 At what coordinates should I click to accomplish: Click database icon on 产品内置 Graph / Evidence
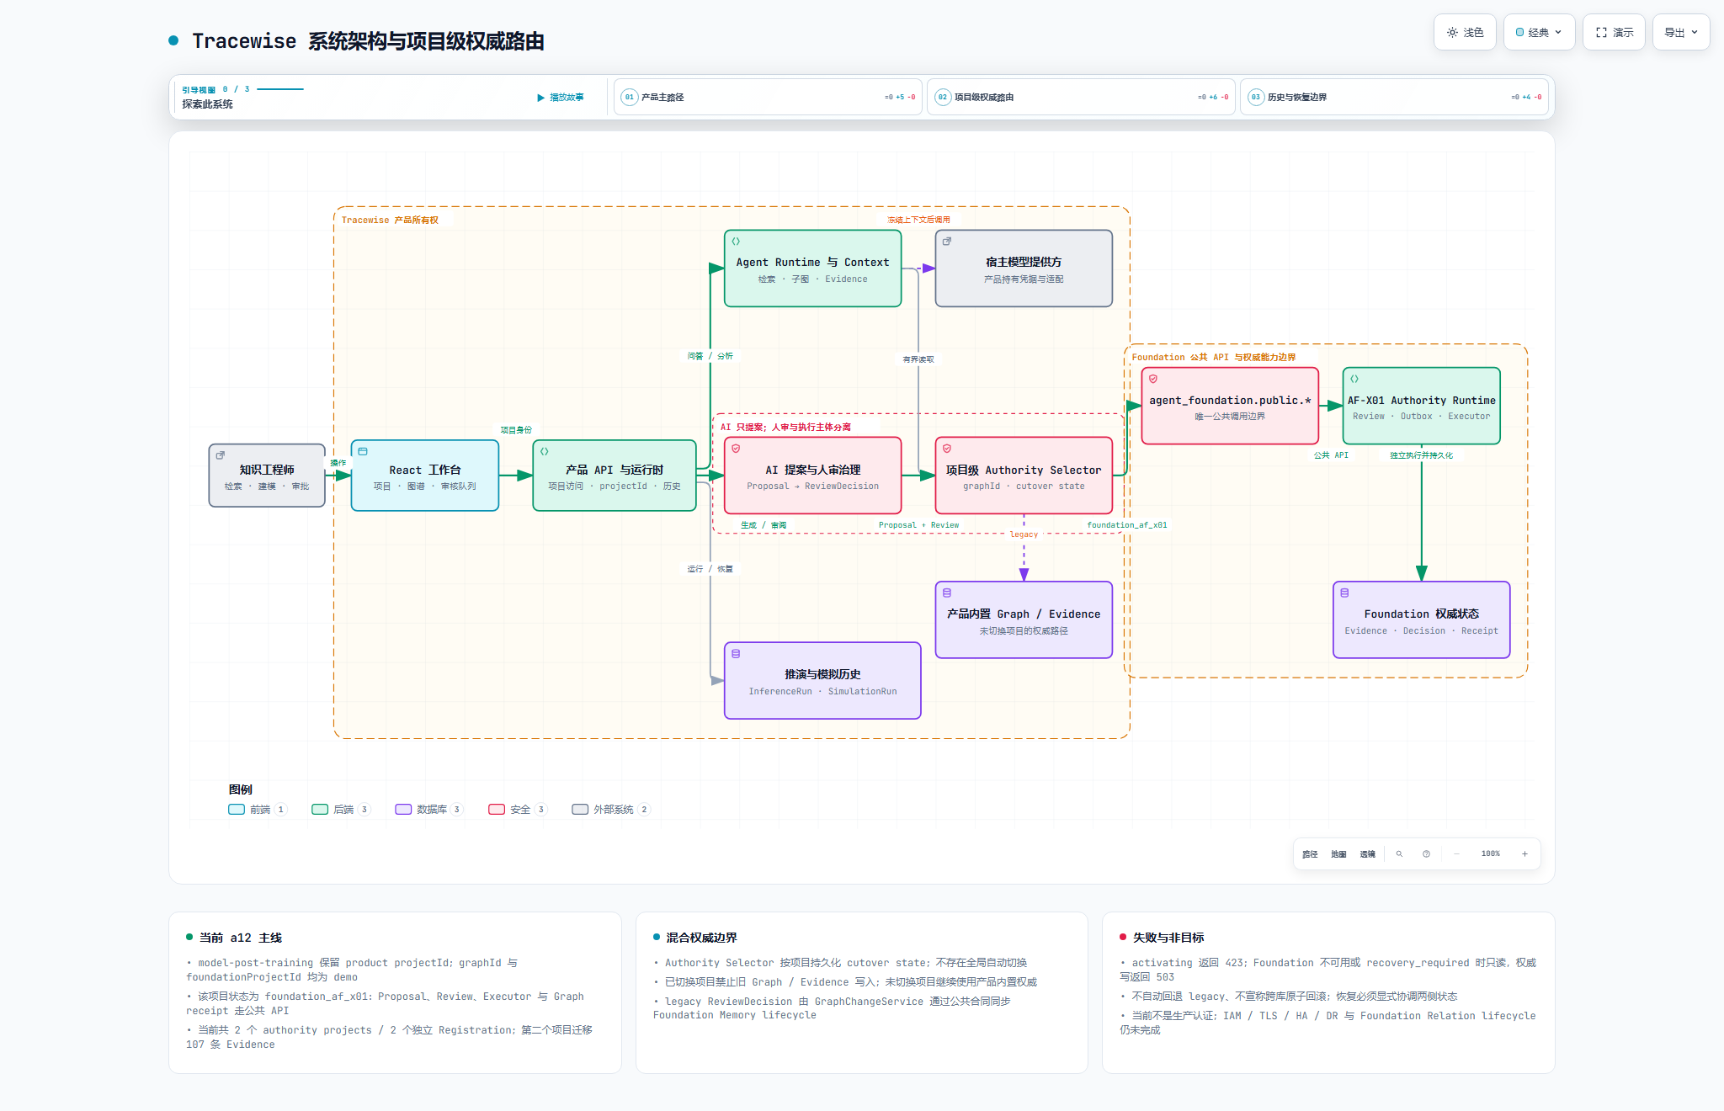947,593
